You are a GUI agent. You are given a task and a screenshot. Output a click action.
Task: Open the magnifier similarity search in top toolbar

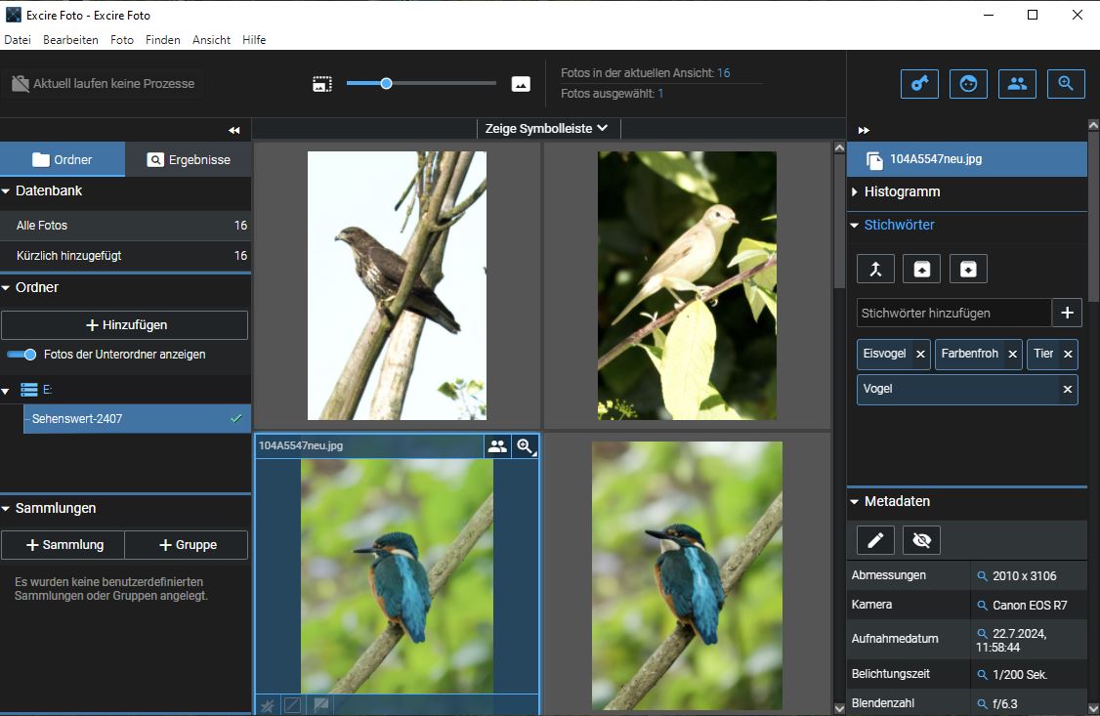pos(1066,84)
